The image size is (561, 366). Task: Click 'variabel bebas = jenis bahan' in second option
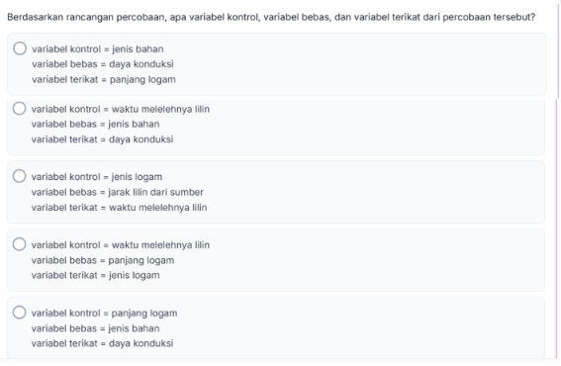(96, 125)
